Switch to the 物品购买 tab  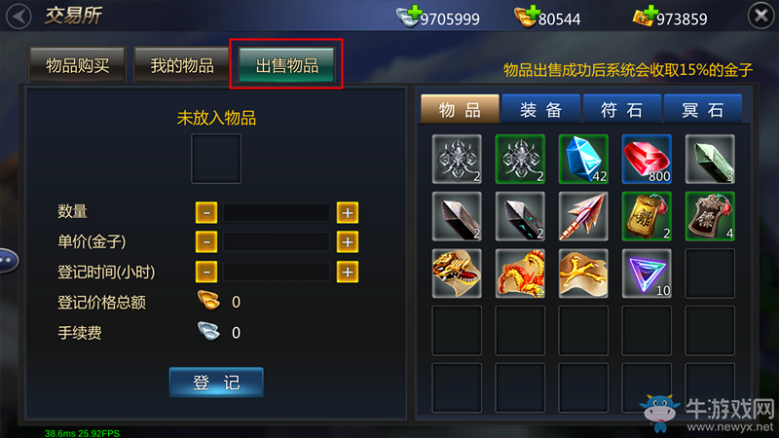(78, 64)
